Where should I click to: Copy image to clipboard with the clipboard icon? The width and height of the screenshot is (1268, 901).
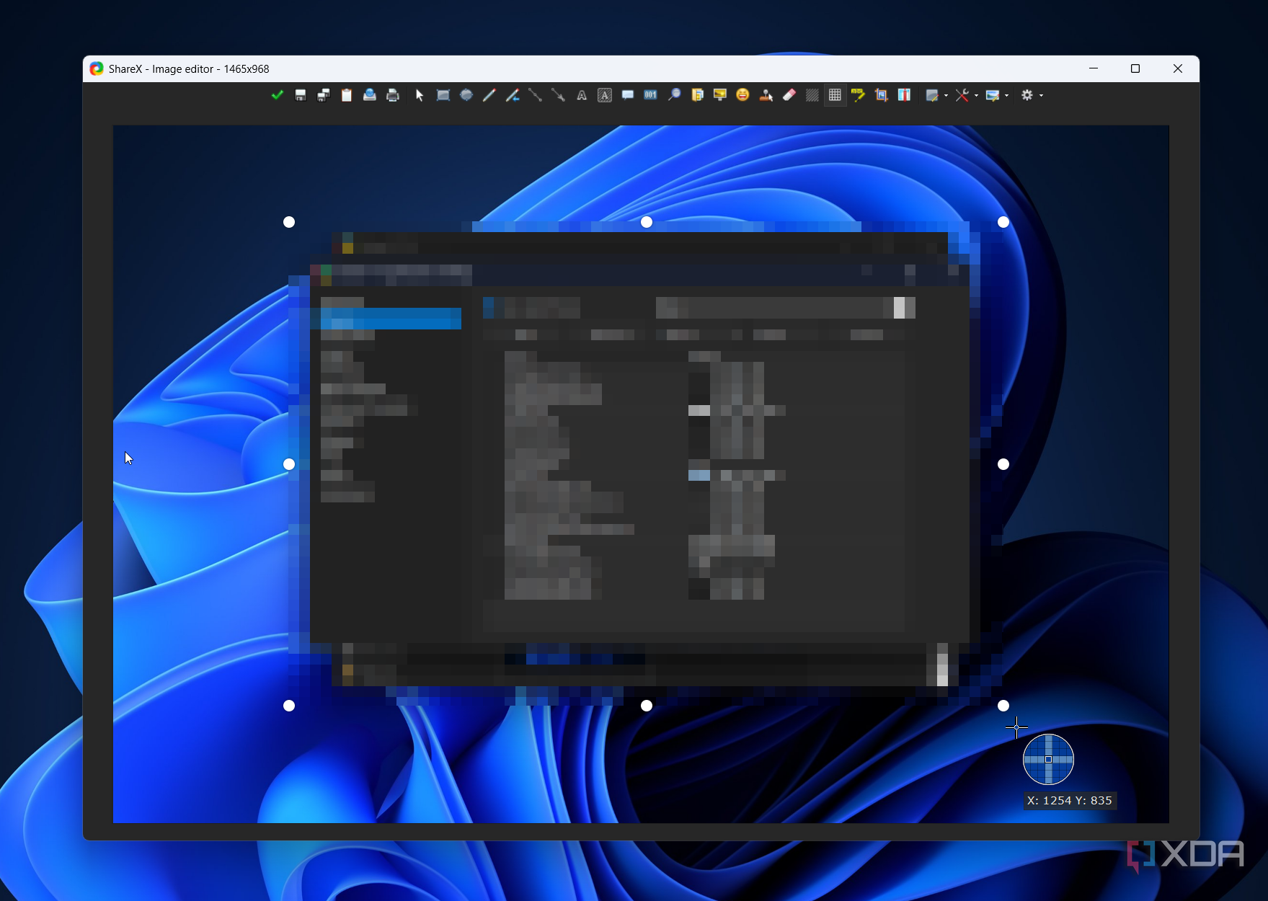point(347,95)
